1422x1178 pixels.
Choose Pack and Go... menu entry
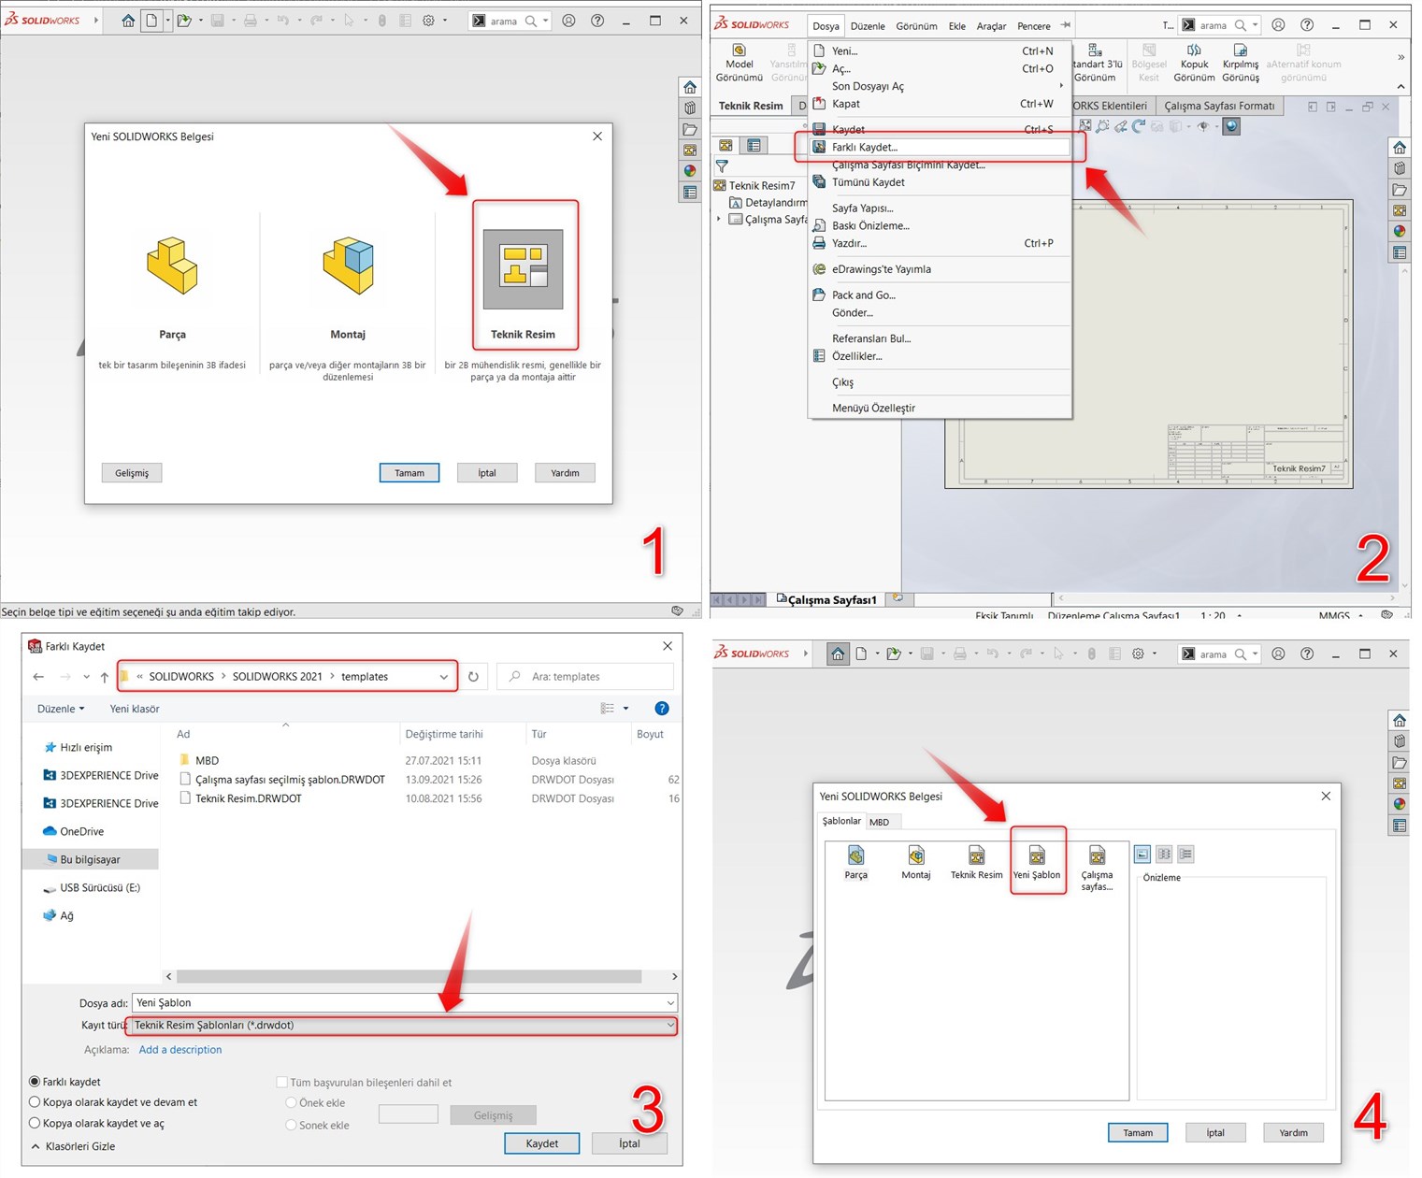[940, 295]
